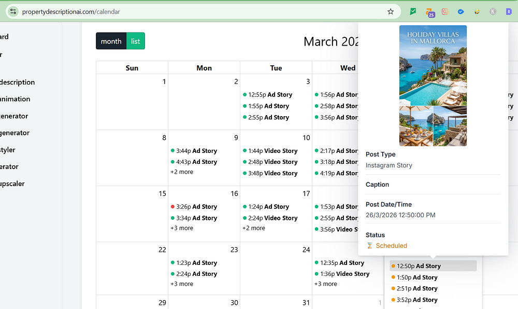
Task: Expand +3 more events on March 23
Action: [x=182, y=284]
